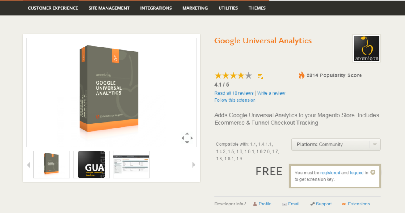This screenshot has height=213, width=405.
Task: Email the extension developer
Action: pos(293,204)
